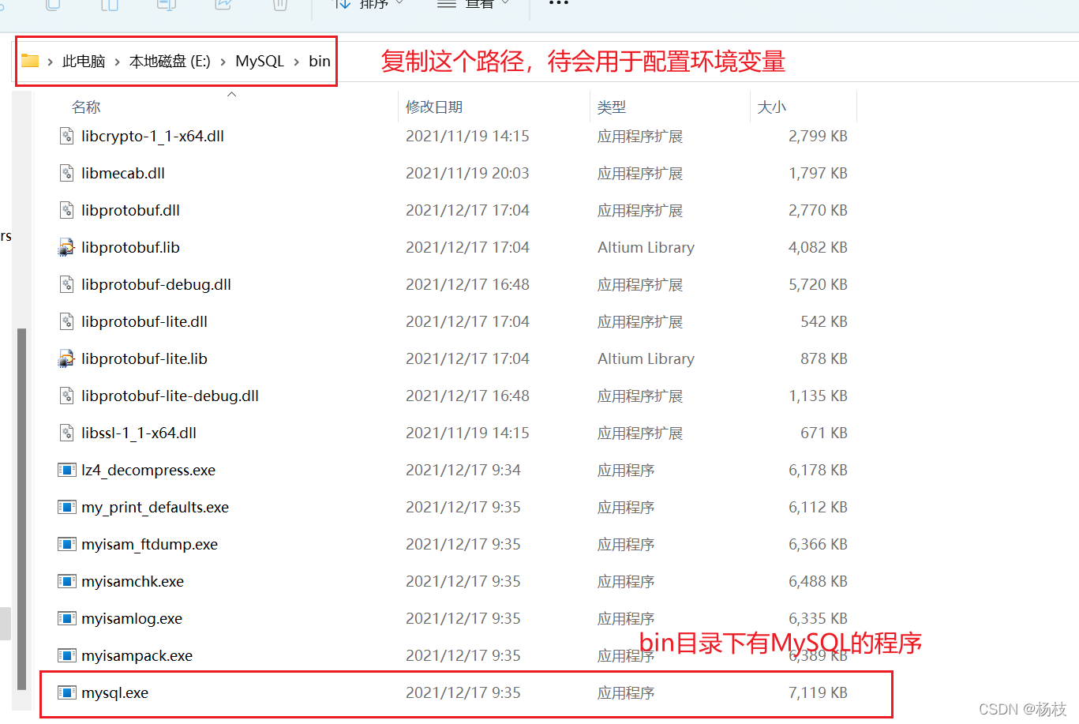
Task: Sort by 大小 column header
Action: 772,107
